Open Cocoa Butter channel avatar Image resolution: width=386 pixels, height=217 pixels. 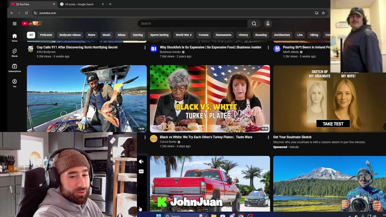coord(154,138)
